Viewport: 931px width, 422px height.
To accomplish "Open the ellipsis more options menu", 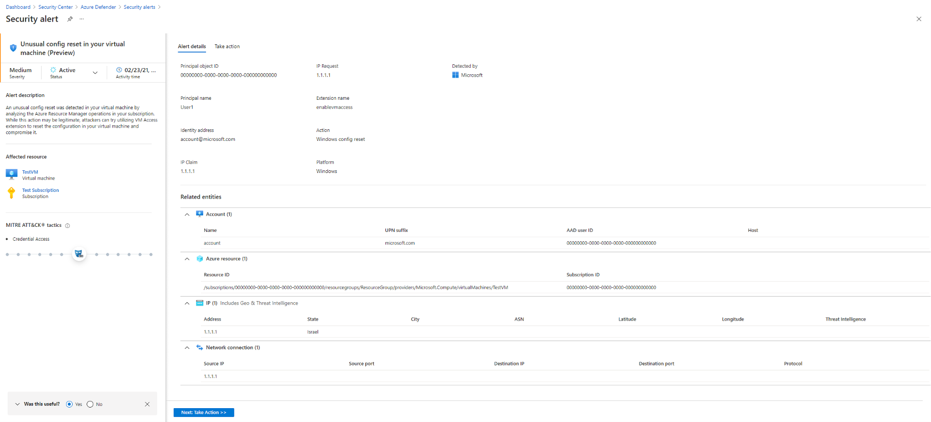I will 82,19.
